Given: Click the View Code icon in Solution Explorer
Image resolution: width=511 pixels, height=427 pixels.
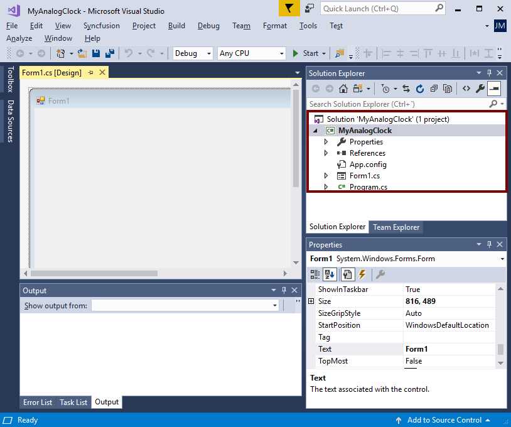Looking at the screenshot, I should pyautogui.click(x=466, y=89).
